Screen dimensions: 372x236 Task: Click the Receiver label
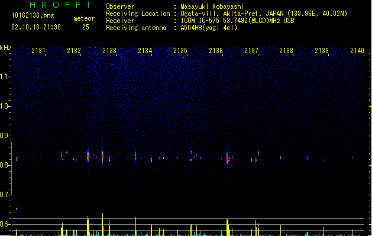pyautogui.click(x=120, y=21)
